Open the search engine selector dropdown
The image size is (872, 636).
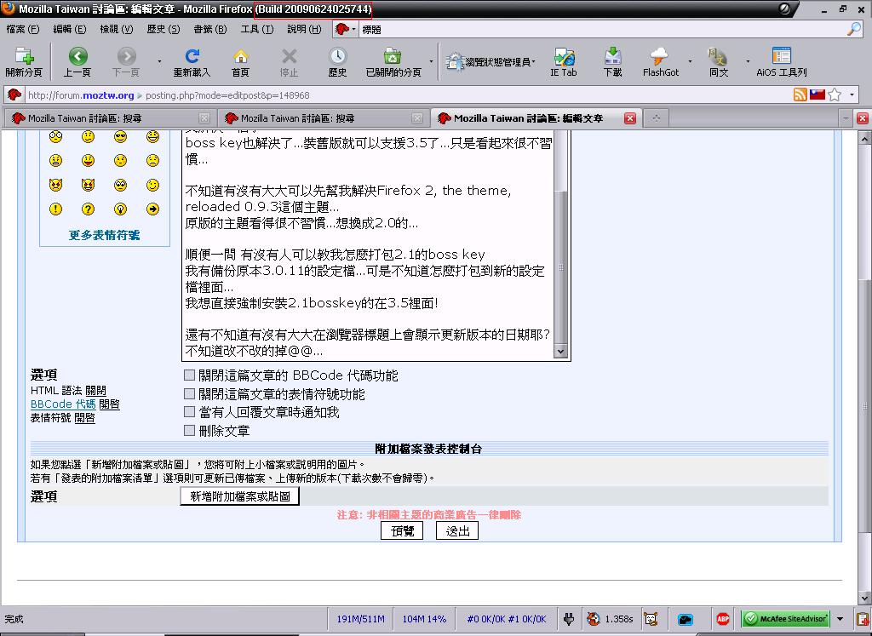click(345, 29)
